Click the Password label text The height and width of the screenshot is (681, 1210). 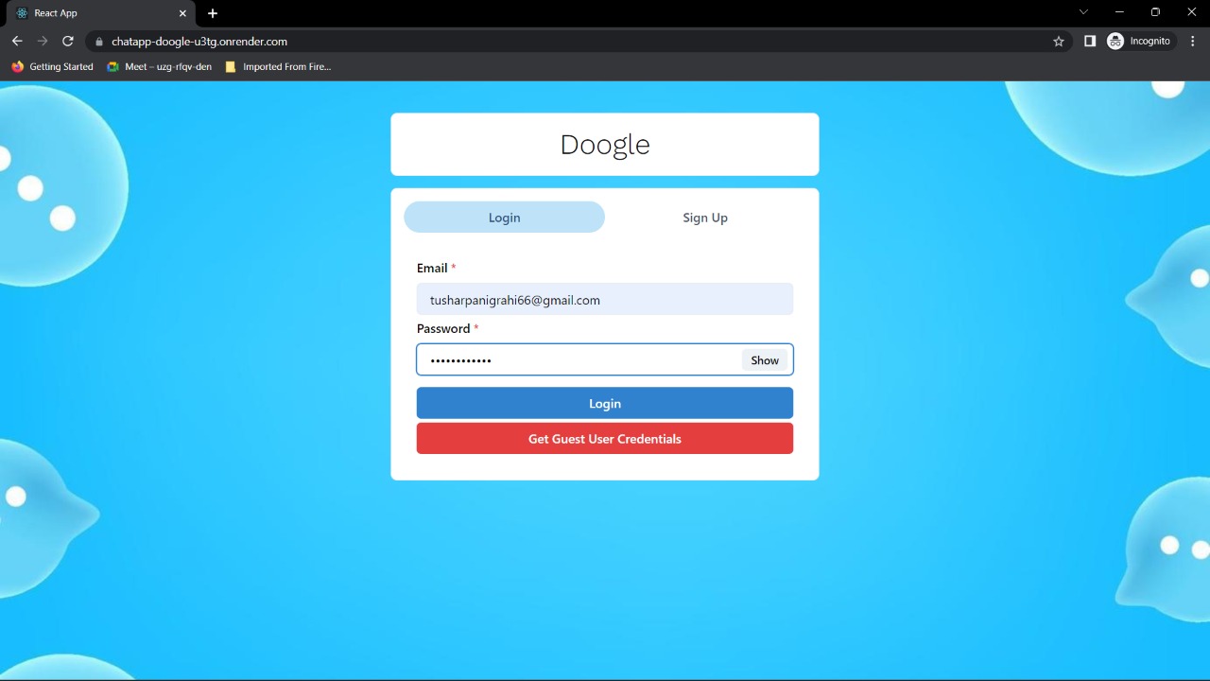443,329
